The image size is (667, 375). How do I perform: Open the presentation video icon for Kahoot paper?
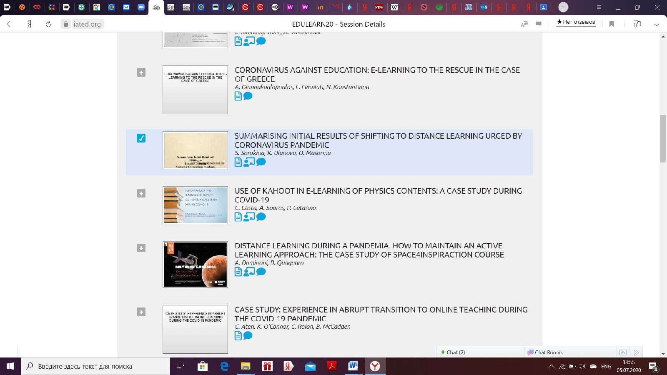(x=249, y=217)
